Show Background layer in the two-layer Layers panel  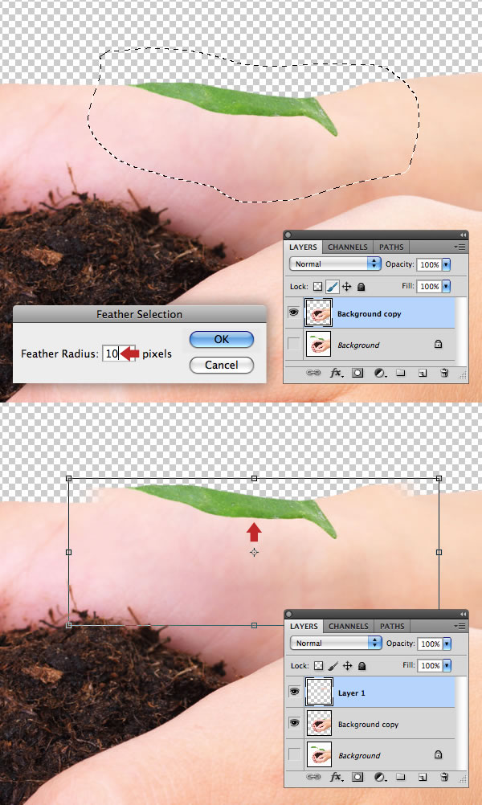tap(293, 344)
